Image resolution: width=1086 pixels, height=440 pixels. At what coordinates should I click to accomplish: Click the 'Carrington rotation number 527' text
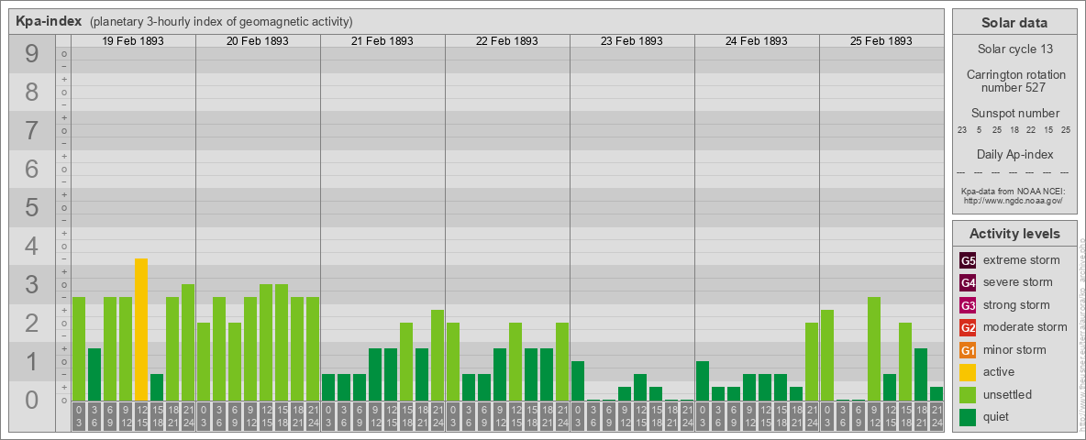(x=1014, y=81)
